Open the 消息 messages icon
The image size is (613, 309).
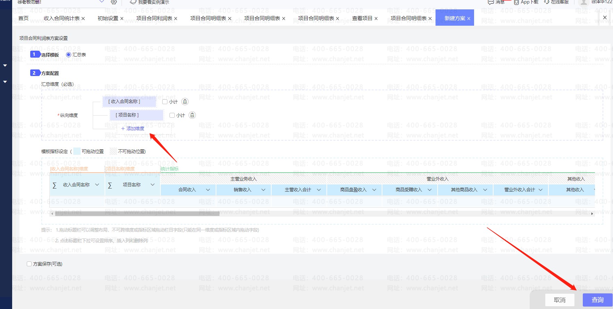click(491, 2)
